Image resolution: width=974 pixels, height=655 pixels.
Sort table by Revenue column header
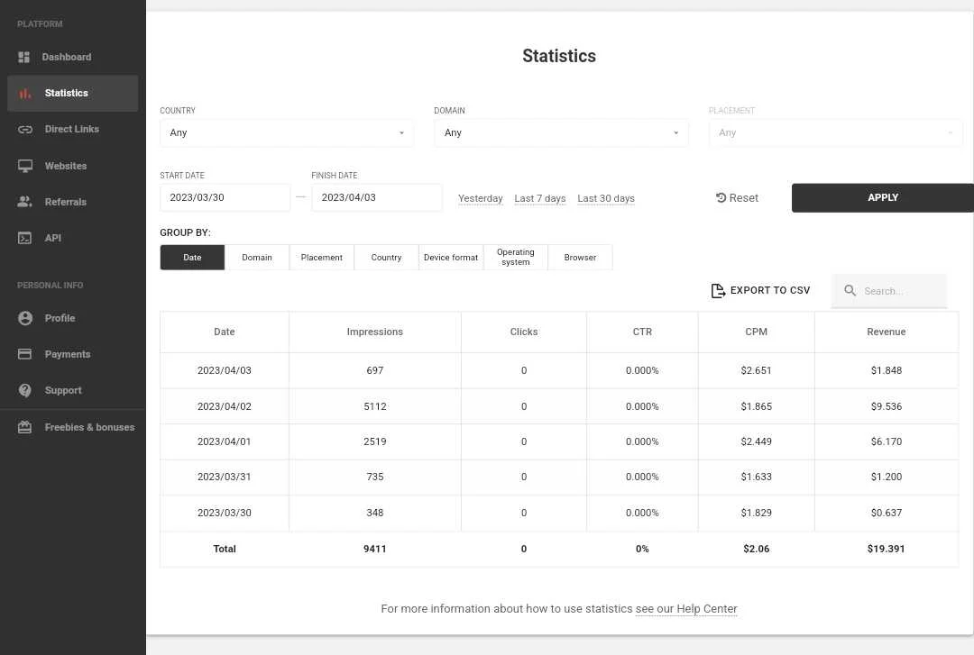886,332
